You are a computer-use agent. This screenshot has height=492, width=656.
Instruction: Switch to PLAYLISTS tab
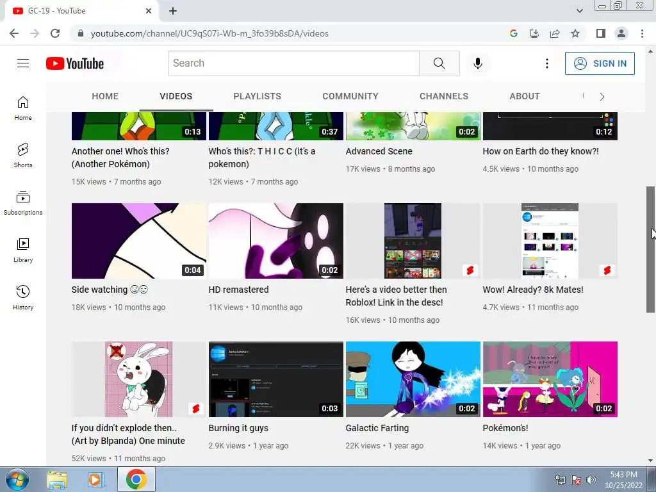258,96
